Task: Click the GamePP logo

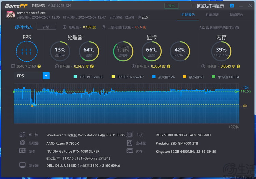Action: [16, 6]
